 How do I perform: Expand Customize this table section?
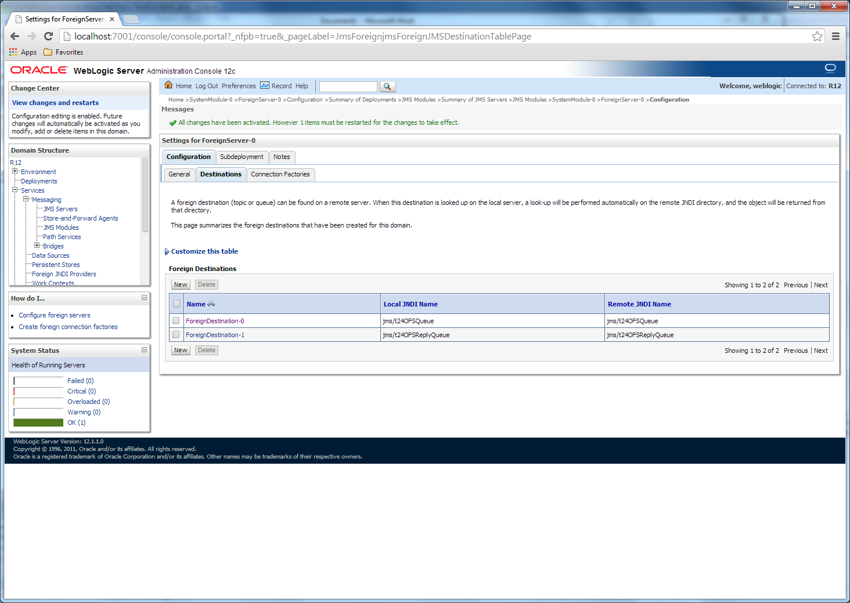tap(167, 252)
